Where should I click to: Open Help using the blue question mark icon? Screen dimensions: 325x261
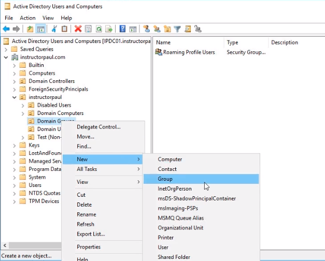coord(123,29)
